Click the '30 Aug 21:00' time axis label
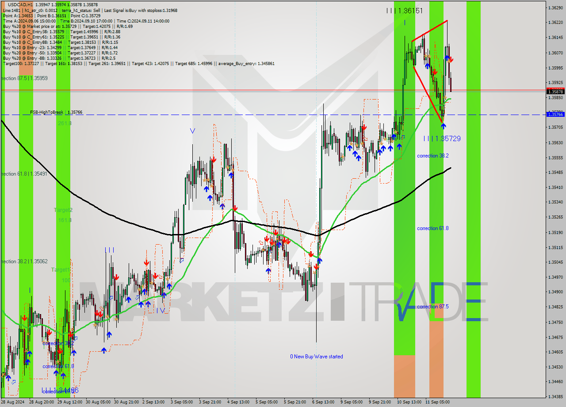 127,402
